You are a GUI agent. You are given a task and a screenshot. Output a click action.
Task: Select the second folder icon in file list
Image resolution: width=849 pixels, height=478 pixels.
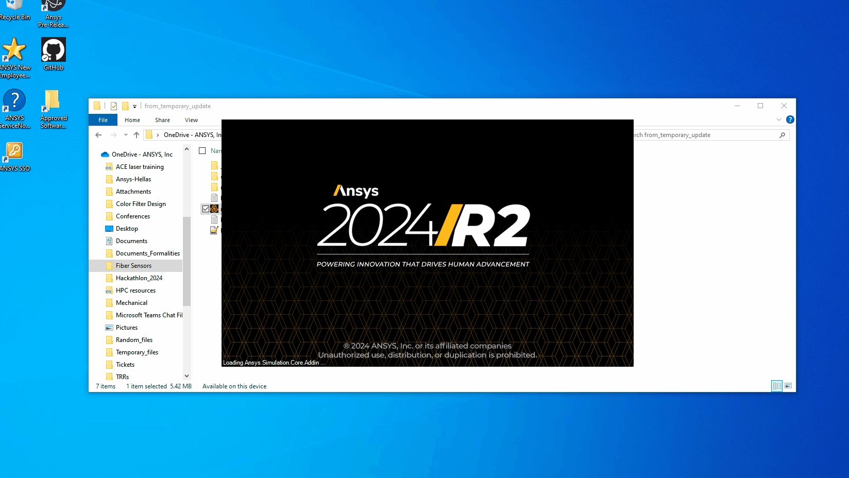pyautogui.click(x=214, y=176)
